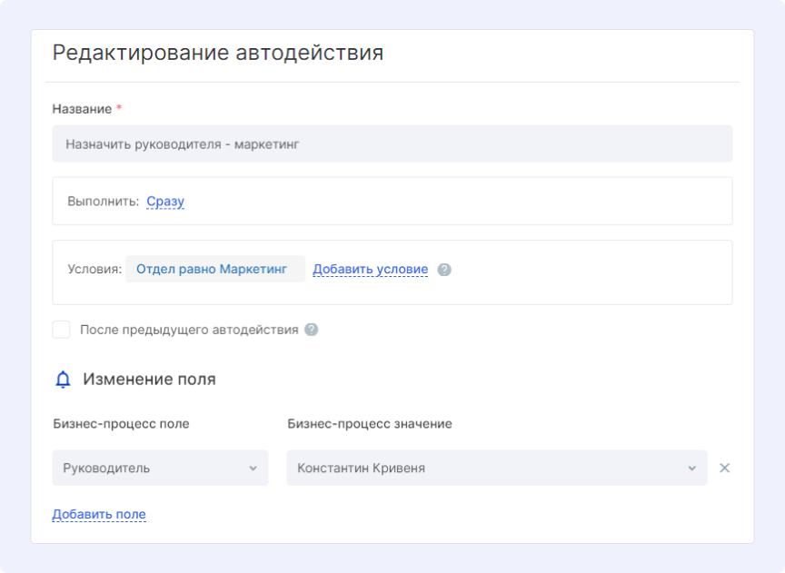
Task: Click the Сразу execution timing link
Action: [165, 202]
